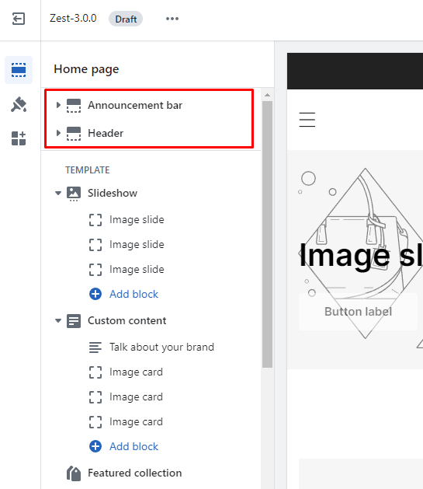Click the sidebar scrollbar up arrow
The height and width of the screenshot is (489, 423).
(x=267, y=95)
